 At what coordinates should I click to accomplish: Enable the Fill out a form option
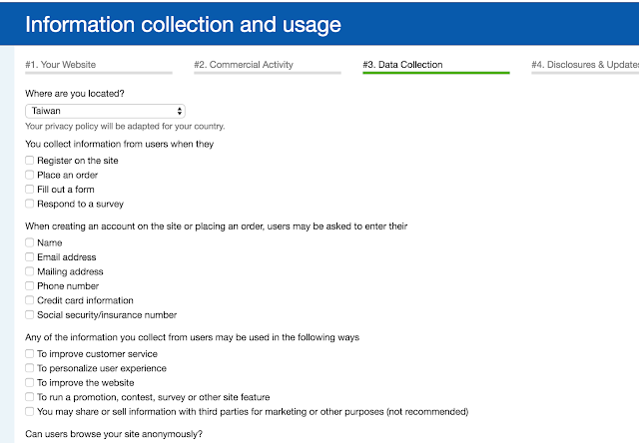[x=29, y=190]
